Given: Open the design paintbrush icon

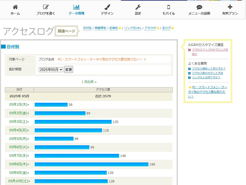Looking at the screenshot, I should pyautogui.click(x=107, y=7).
